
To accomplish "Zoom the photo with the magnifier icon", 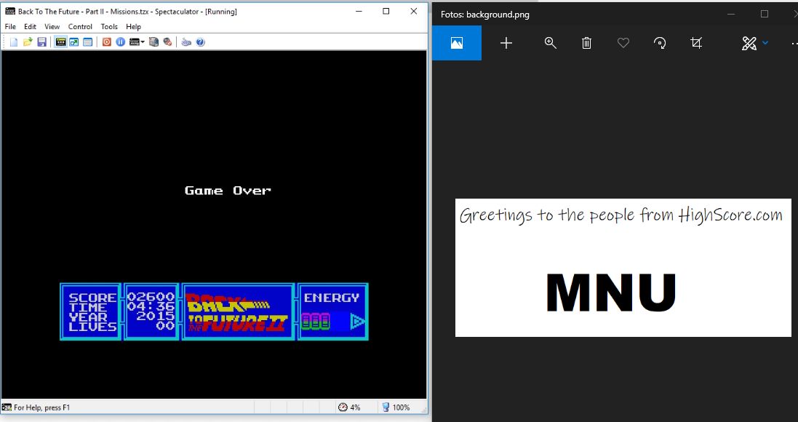I will 551,44.
